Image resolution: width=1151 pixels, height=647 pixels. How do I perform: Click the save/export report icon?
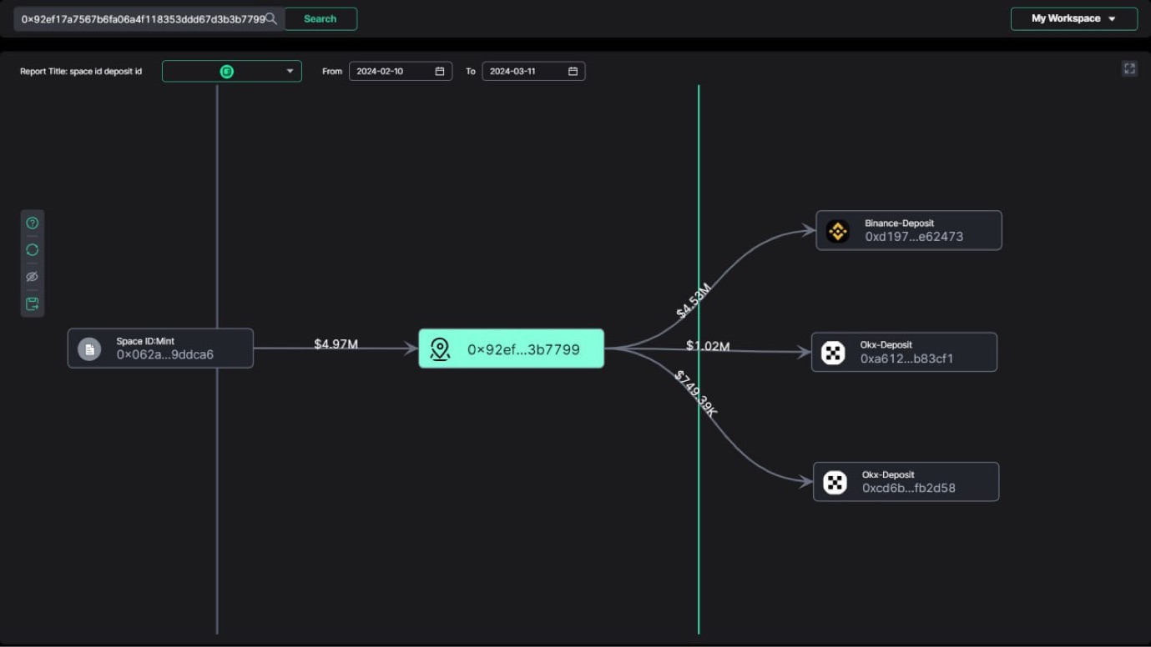click(33, 304)
